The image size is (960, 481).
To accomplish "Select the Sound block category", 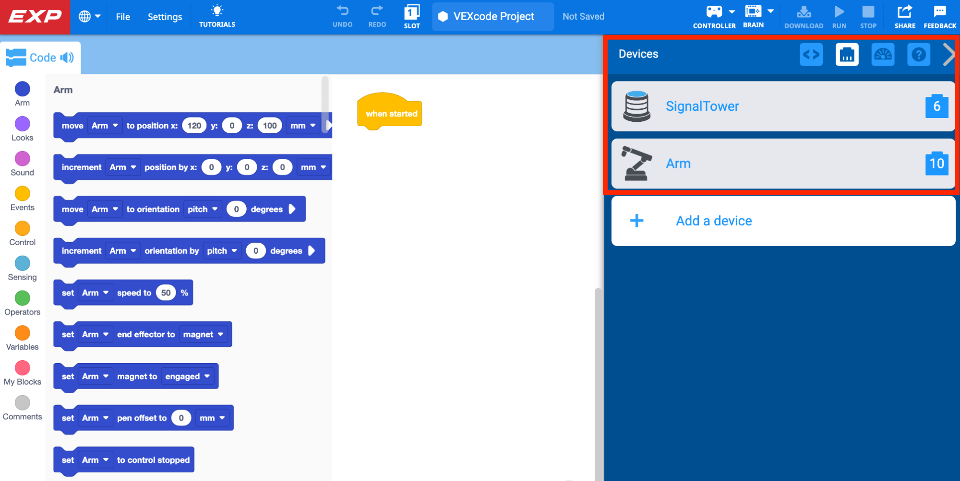I will click(22, 164).
